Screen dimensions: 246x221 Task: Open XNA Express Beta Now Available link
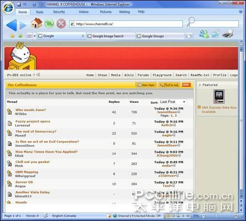coord(219,110)
